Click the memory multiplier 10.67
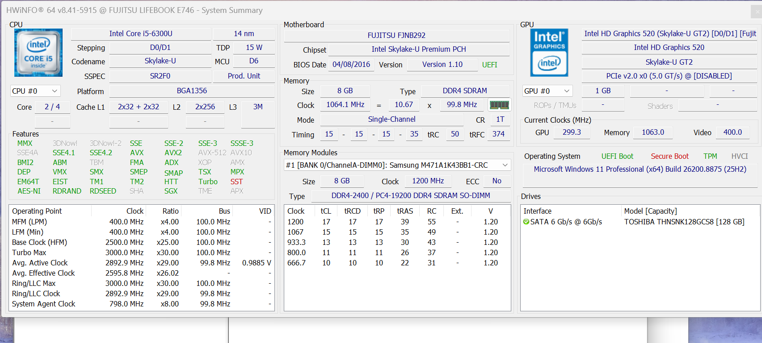This screenshot has height=343, width=762. pos(404,105)
